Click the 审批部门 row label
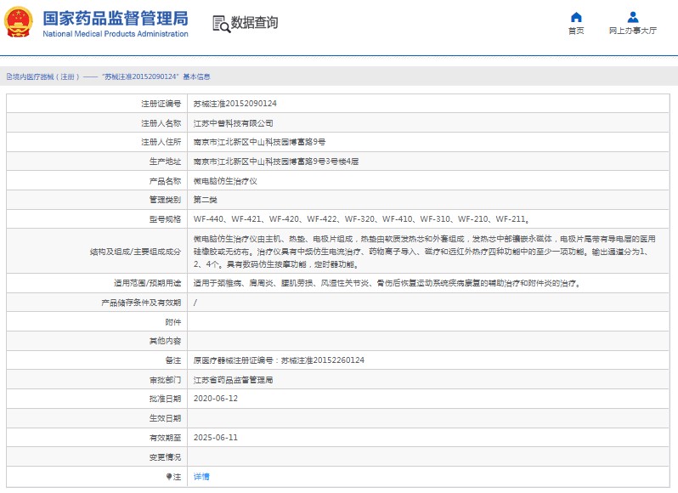This screenshot has width=678, height=493. pyautogui.click(x=165, y=380)
